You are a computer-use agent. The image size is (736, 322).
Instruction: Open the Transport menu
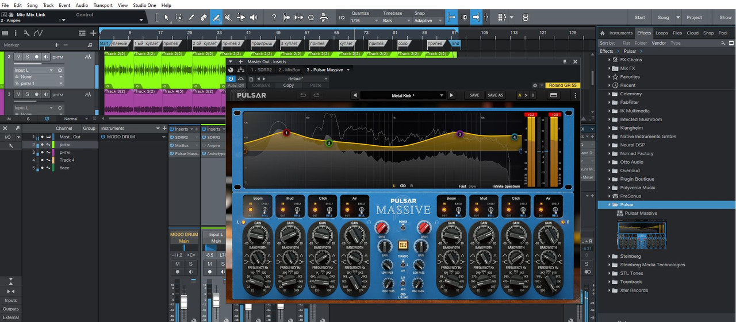point(103,5)
